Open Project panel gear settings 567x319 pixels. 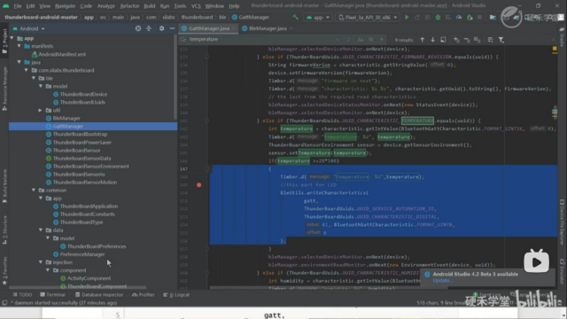pos(161,28)
